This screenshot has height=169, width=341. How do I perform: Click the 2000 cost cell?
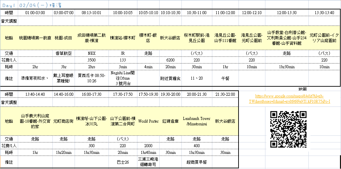148,145
